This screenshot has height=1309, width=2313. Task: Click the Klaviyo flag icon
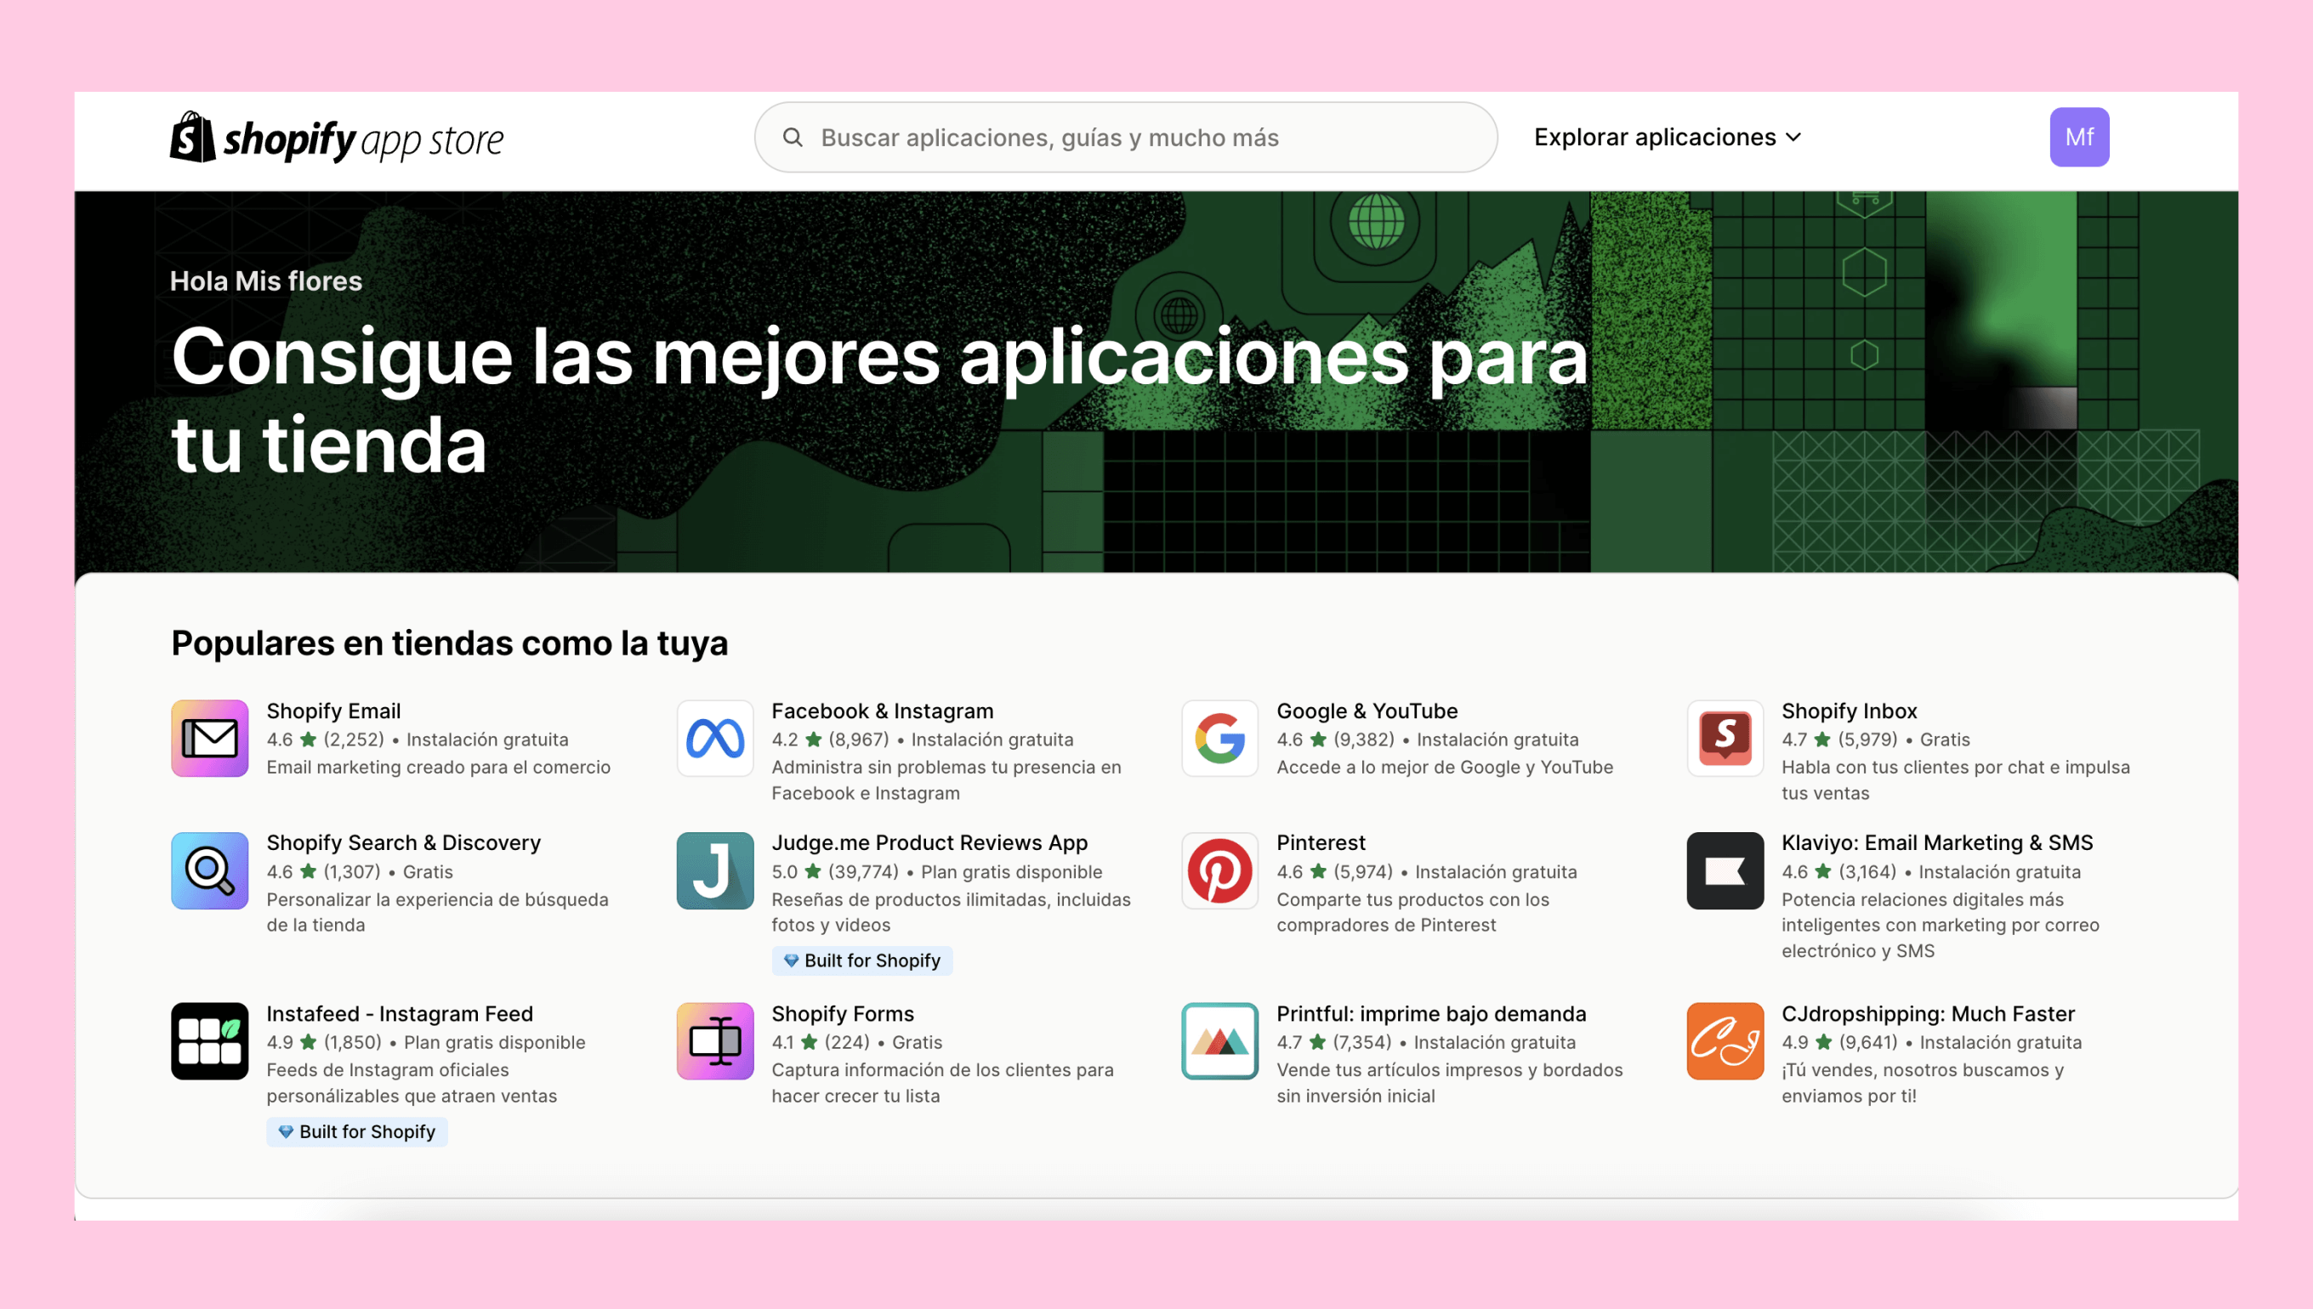pos(1725,870)
